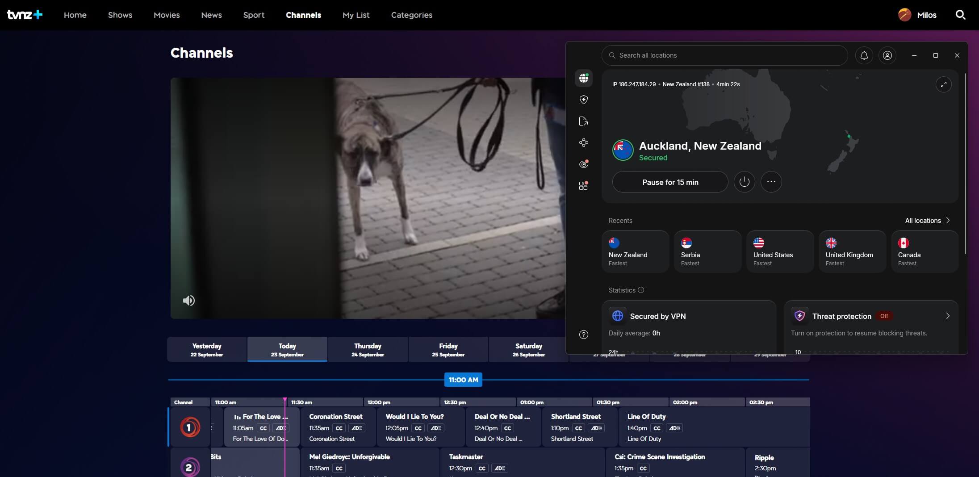The height and width of the screenshot is (477, 979).
Task: Open Mel Giedroyc: Unforgivable programme
Action: [x=370, y=462]
